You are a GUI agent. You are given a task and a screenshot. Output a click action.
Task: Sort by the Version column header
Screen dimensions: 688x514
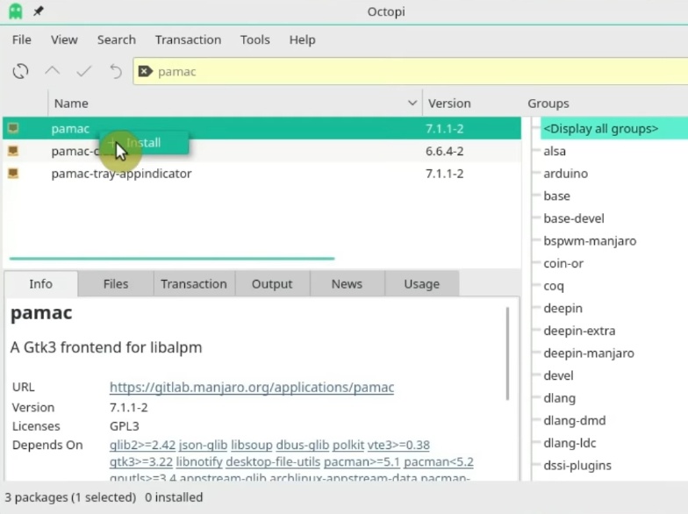(x=449, y=104)
